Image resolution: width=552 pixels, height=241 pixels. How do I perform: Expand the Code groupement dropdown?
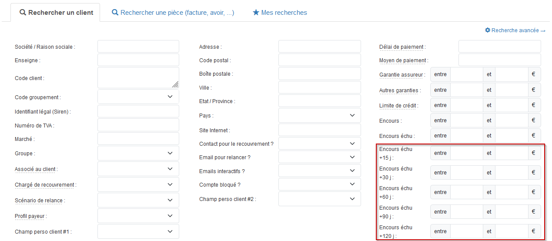click(x=138, y=97)
